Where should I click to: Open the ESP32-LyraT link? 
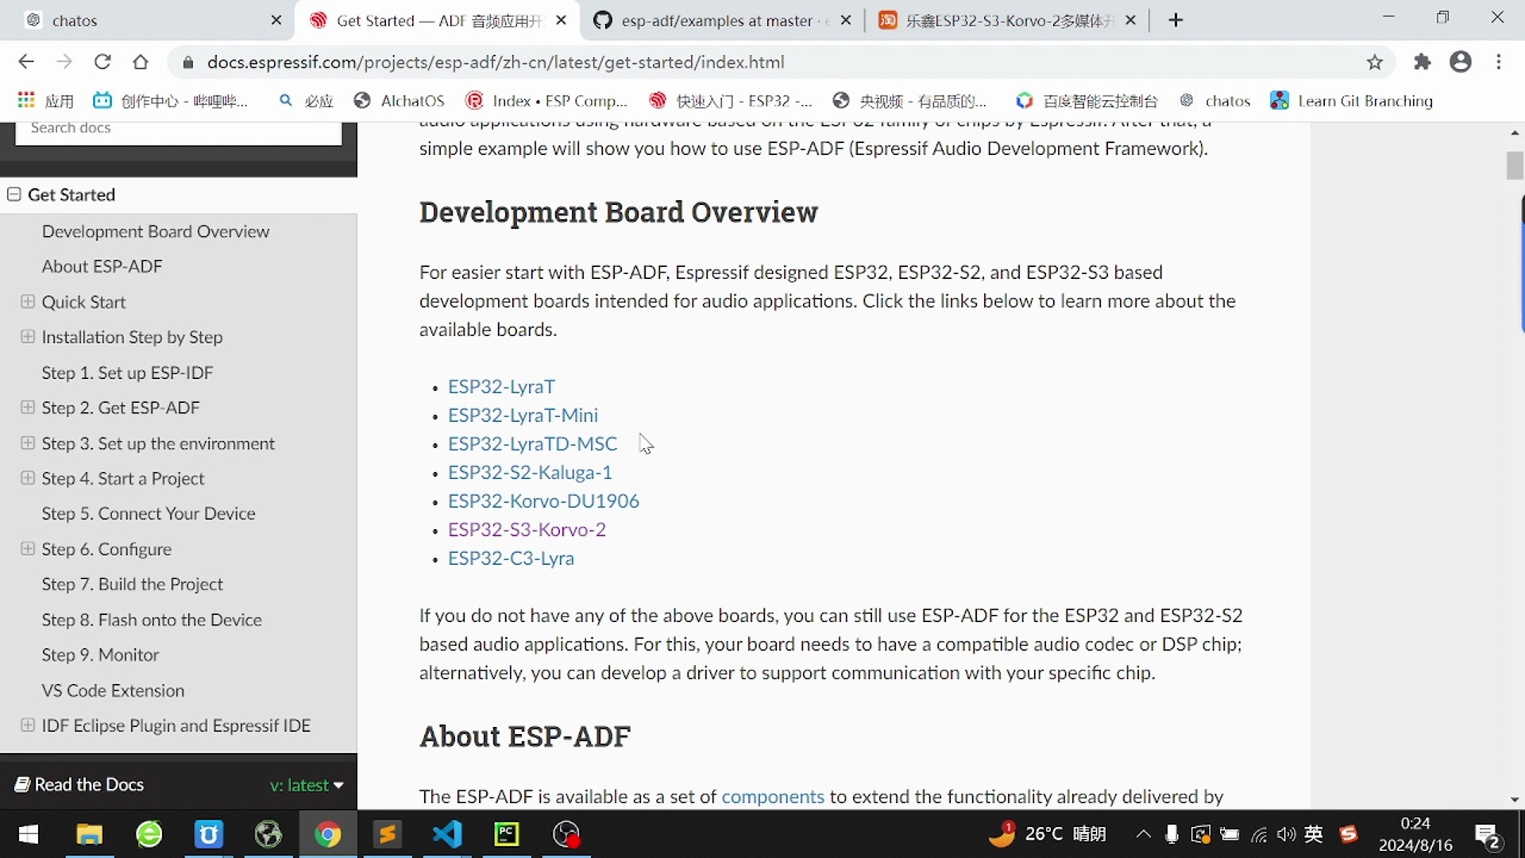point(501,387)
